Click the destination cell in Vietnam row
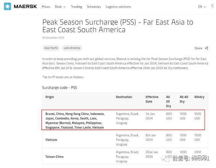 [x=127, y=140]
